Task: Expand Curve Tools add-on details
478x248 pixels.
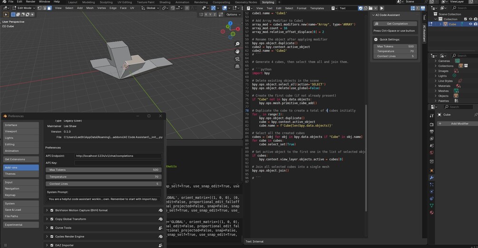Action: [x=47, y=228]
